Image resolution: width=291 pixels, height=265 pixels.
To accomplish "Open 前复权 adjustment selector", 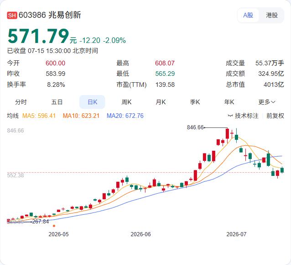I will (275, 116).
